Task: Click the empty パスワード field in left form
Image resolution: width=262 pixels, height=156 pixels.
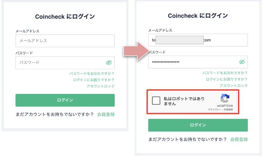Action: tap(65, 63)
